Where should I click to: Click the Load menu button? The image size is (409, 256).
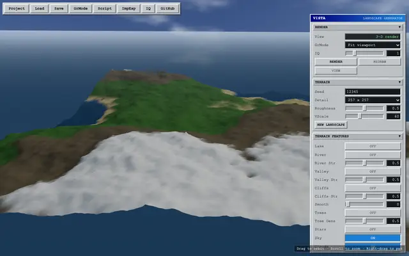click(40, 8)
